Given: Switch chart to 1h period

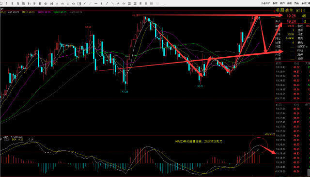Looking at the screenshot, I should point(29,3).
